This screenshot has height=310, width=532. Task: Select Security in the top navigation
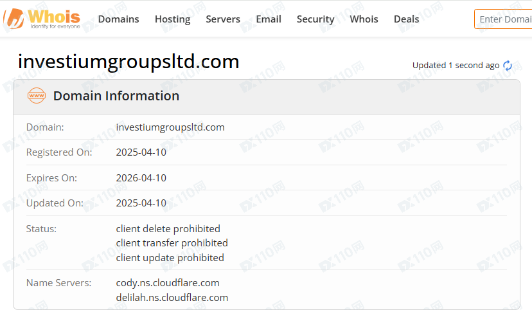pos(315,19)
